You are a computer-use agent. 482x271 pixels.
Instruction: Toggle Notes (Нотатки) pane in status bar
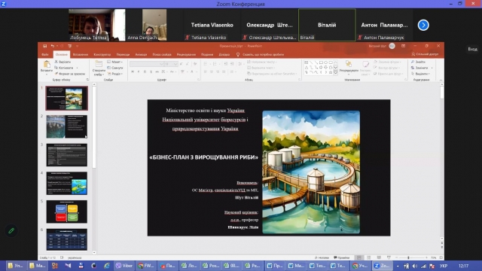322,257
